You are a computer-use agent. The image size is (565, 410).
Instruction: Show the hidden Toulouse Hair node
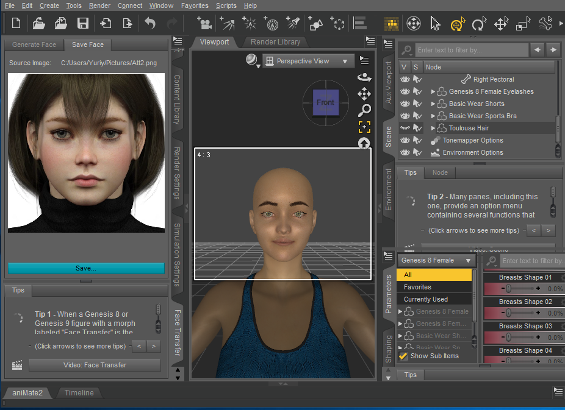coord(405,128)
